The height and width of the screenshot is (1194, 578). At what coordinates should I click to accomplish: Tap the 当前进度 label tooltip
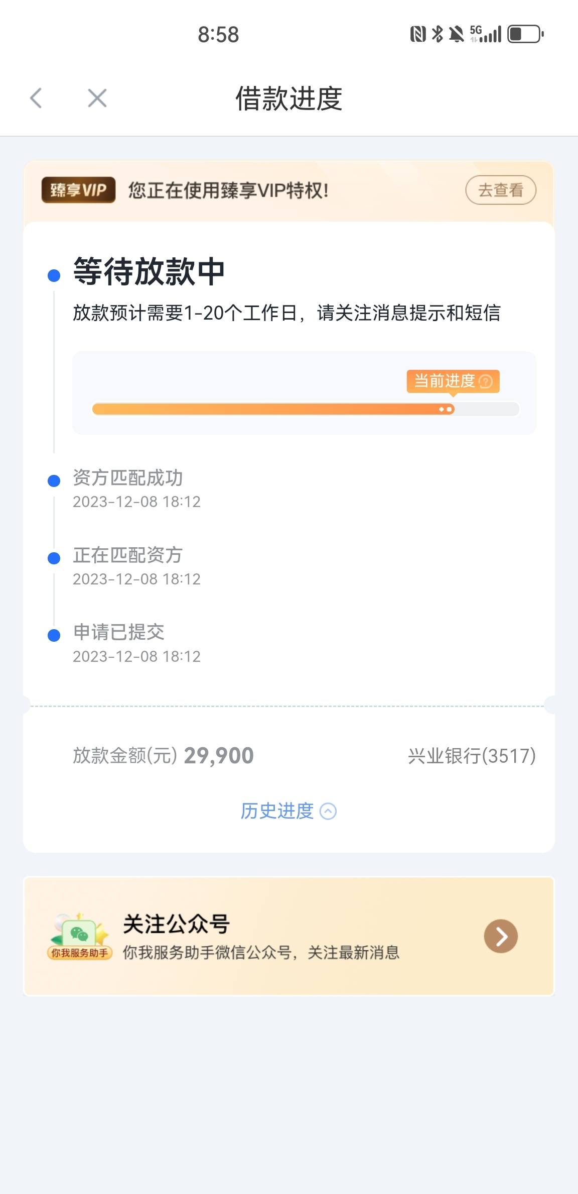(453, 381)
